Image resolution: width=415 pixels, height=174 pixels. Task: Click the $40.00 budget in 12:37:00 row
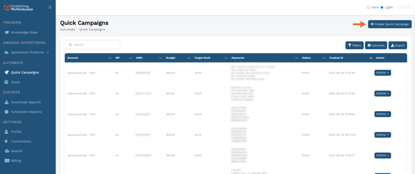(171, 73)
